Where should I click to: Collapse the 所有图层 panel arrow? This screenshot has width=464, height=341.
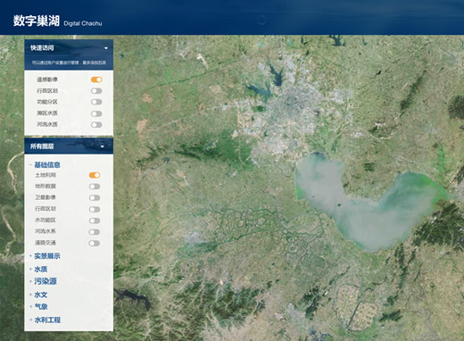click(103, 146)
